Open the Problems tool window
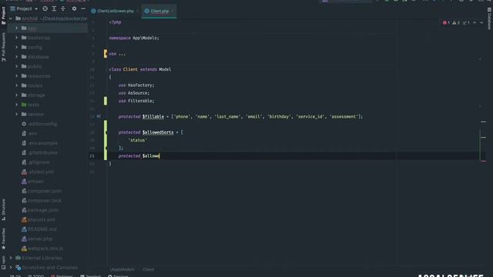Image resolution: width=493 pixels, height=277 pixels. (x=62, y=275)
